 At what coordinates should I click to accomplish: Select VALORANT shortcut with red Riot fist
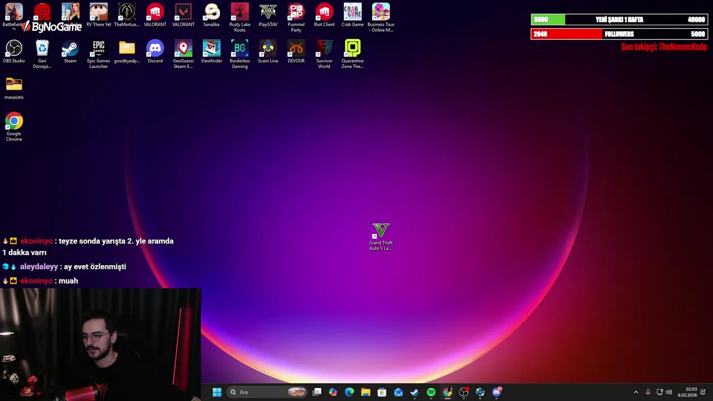click(x=155, y=15)
